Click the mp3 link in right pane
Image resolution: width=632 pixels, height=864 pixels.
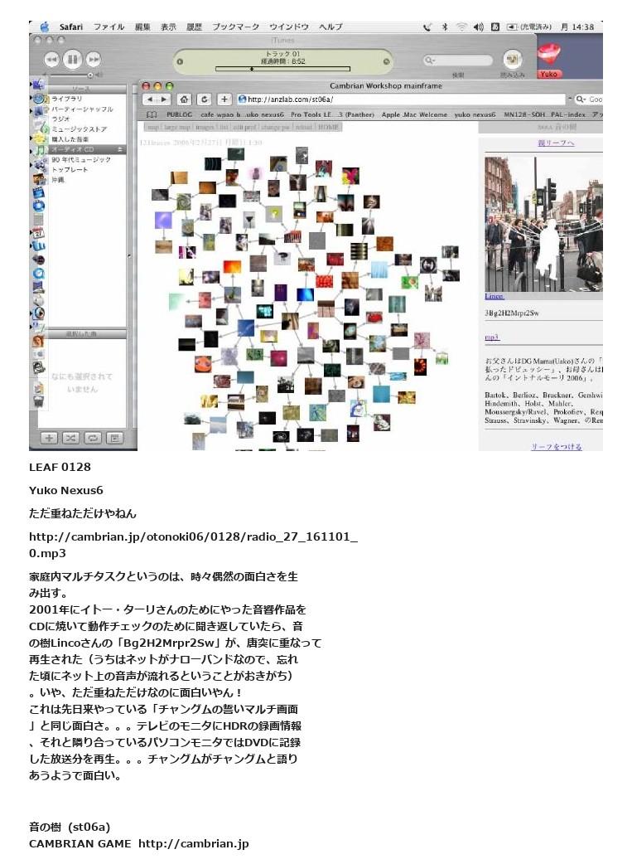pyautogui.click(x=492, y=337)
